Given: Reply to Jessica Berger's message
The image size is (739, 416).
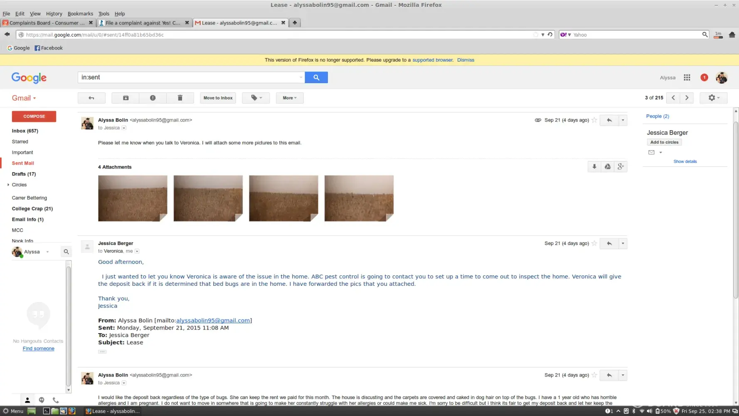Looking at the screenshot, I should (x=609, y=243).
